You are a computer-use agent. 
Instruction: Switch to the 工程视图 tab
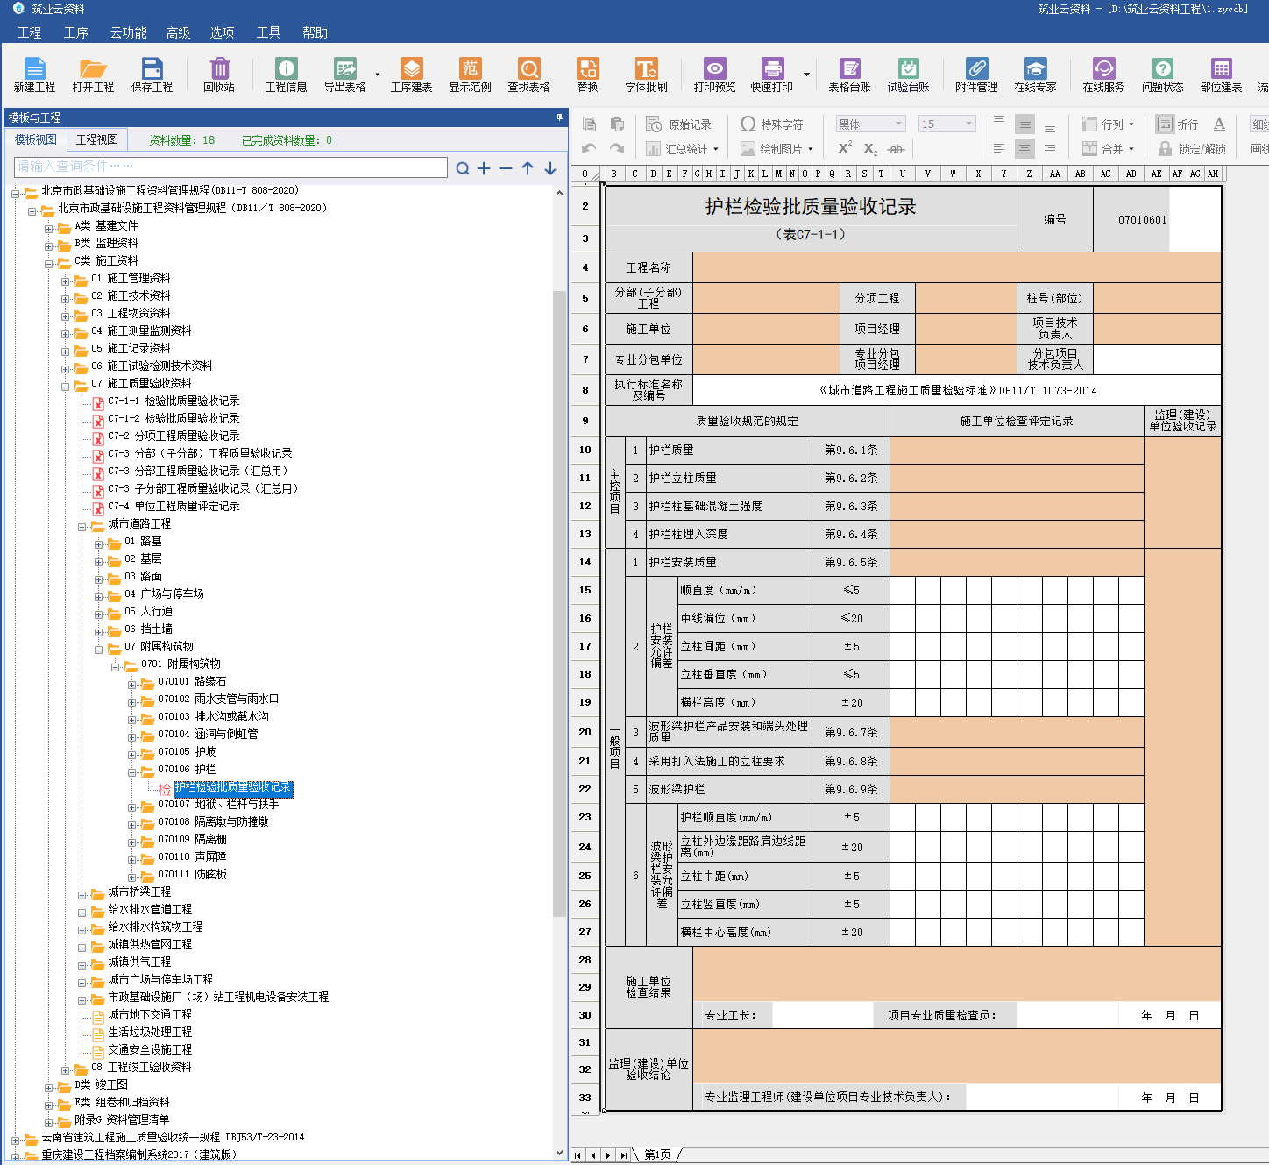click(96, 139)
